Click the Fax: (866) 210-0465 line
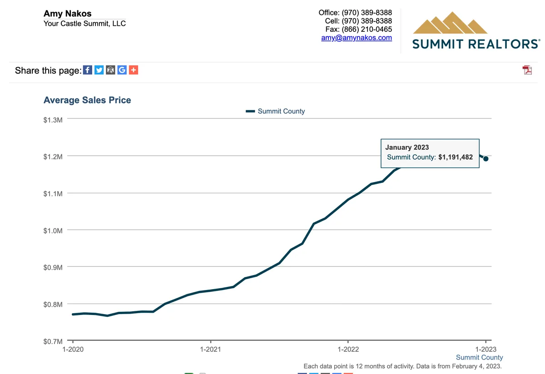The width and height of the screenshot is (545, 374). click(358, 30)
